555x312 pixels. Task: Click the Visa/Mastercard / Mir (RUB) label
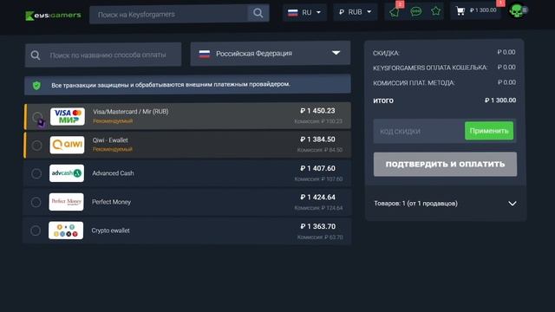(131, 112)
